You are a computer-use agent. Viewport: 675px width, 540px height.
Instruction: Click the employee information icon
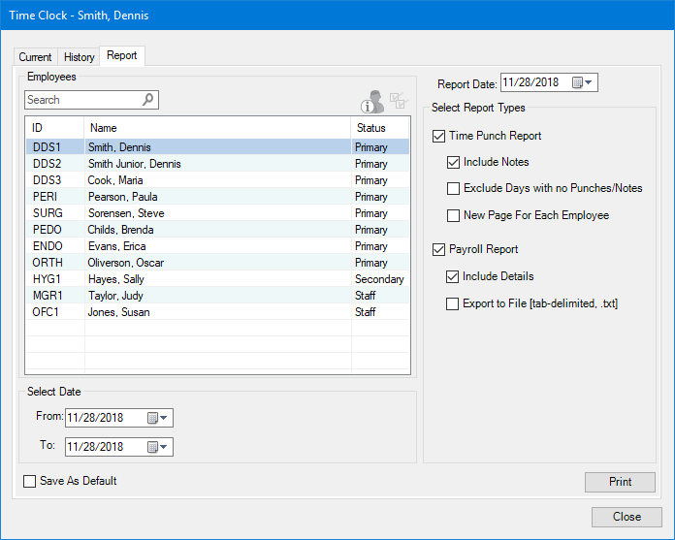pos(371,102)
